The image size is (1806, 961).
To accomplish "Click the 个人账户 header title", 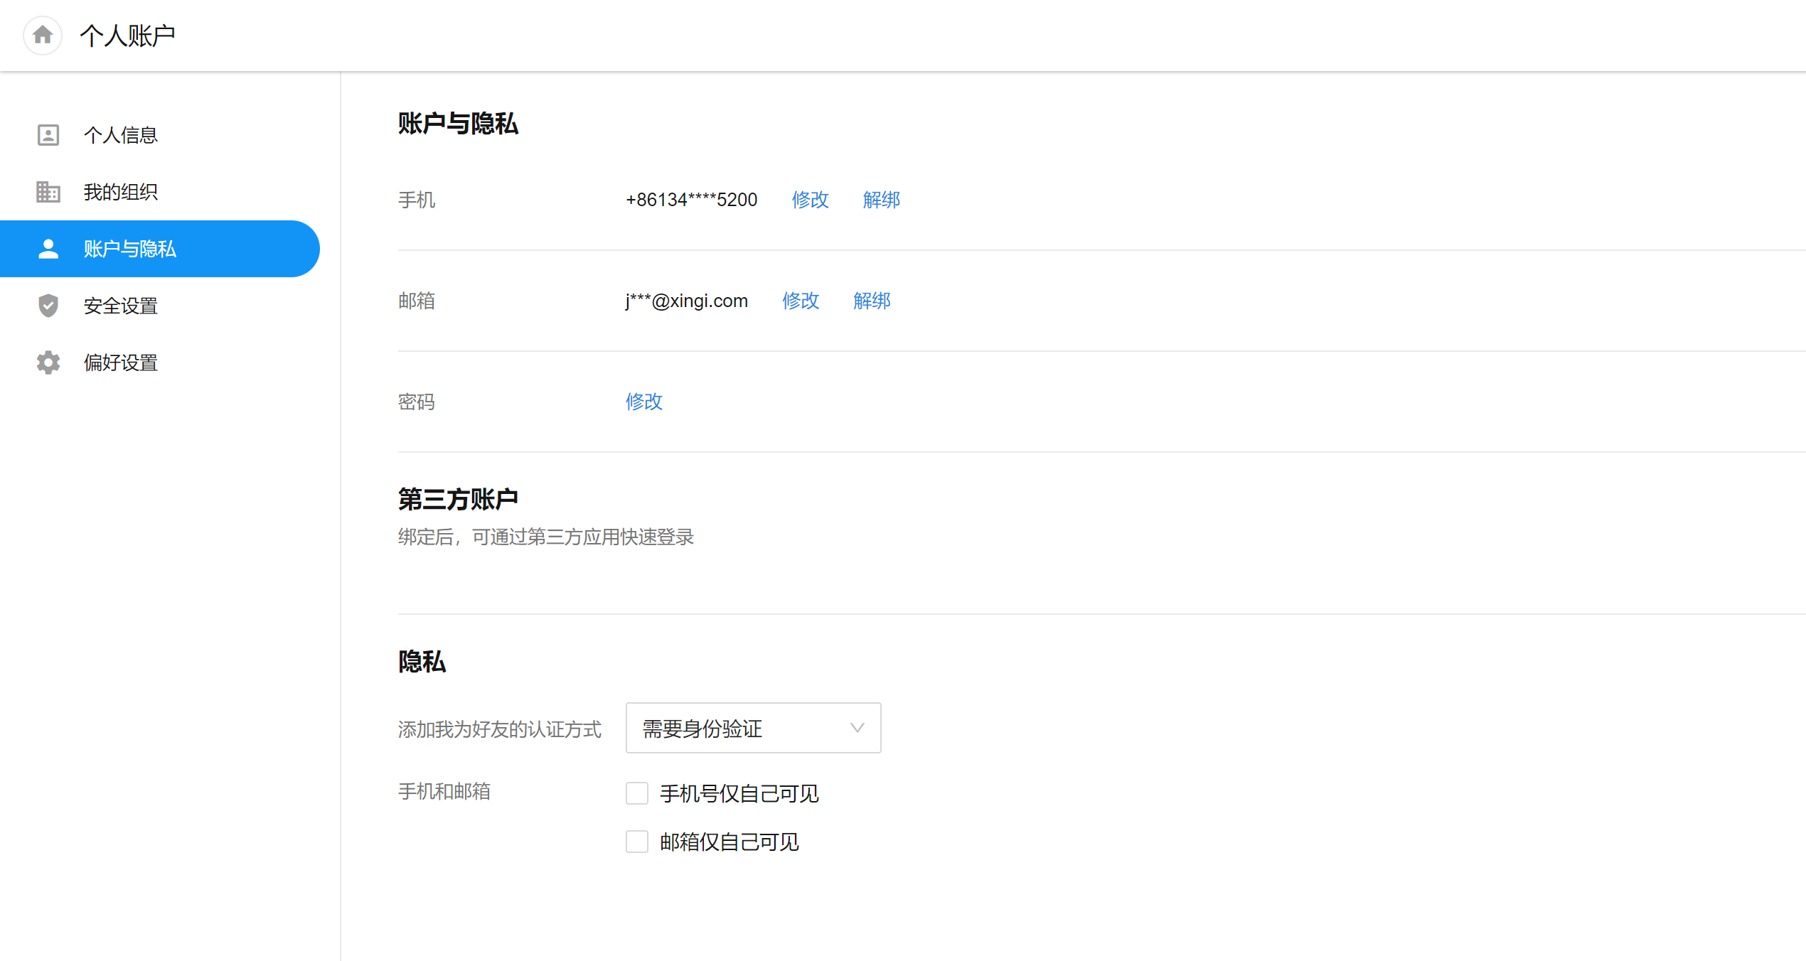I will [127, 36].
